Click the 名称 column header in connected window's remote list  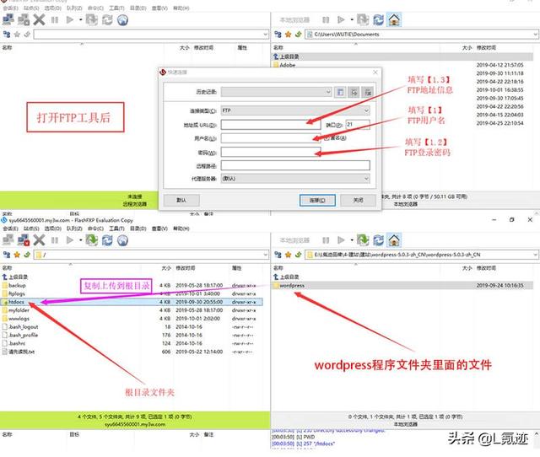point(8,268)
